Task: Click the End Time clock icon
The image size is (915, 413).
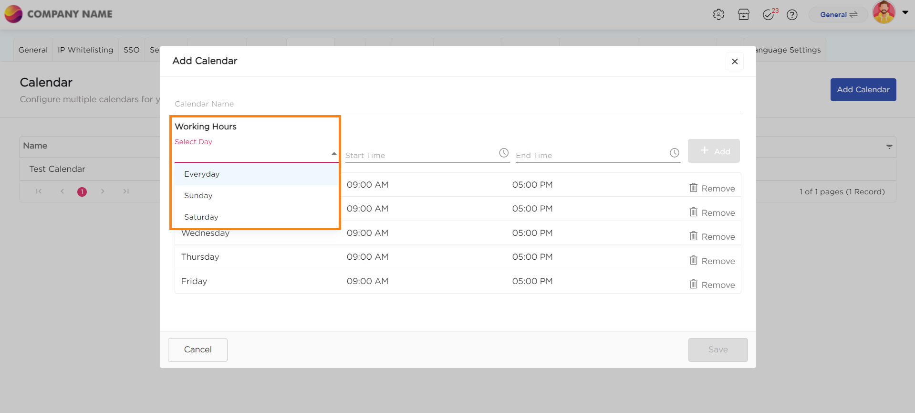Action: coord(674,153)
